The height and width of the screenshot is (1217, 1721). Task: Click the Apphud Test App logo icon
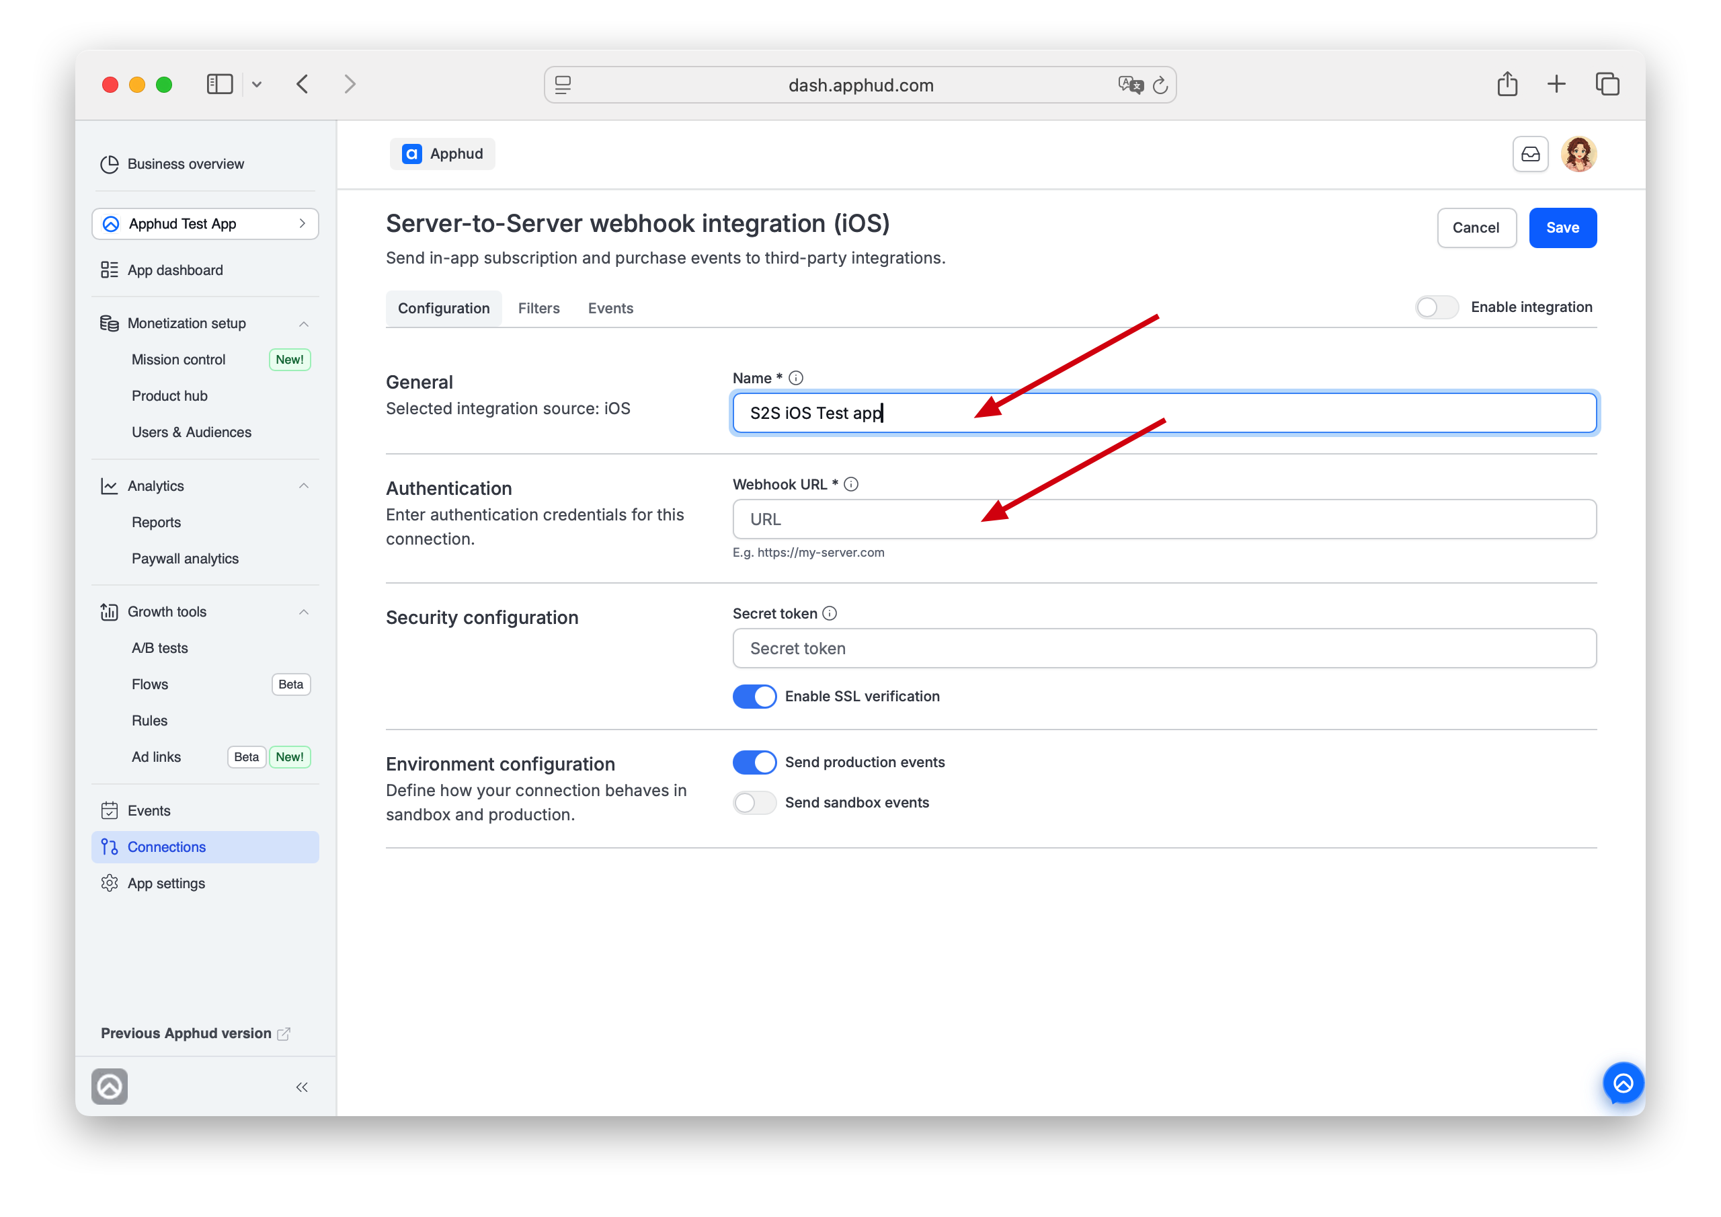pyautogui.click(x=111, y=224)
